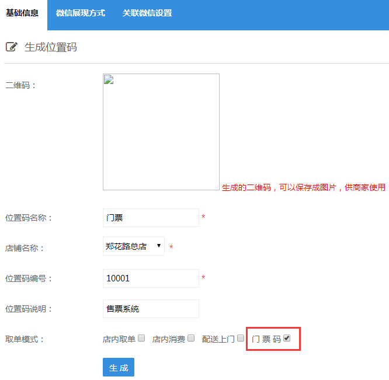Click the 位置码名称： label

[x=29, y=218]
